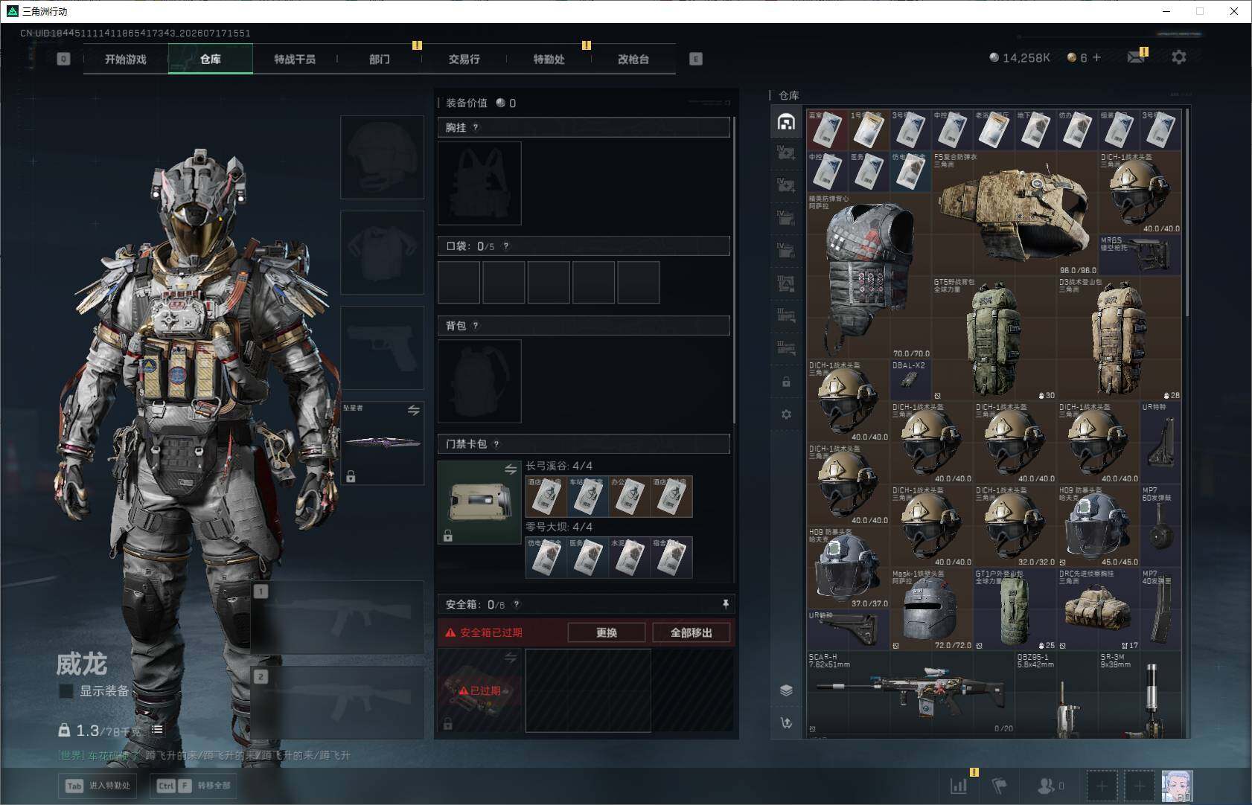
Task: Select the H09 helmet with 45.0/45.0 durability
Action: [x=1099, y=526]
